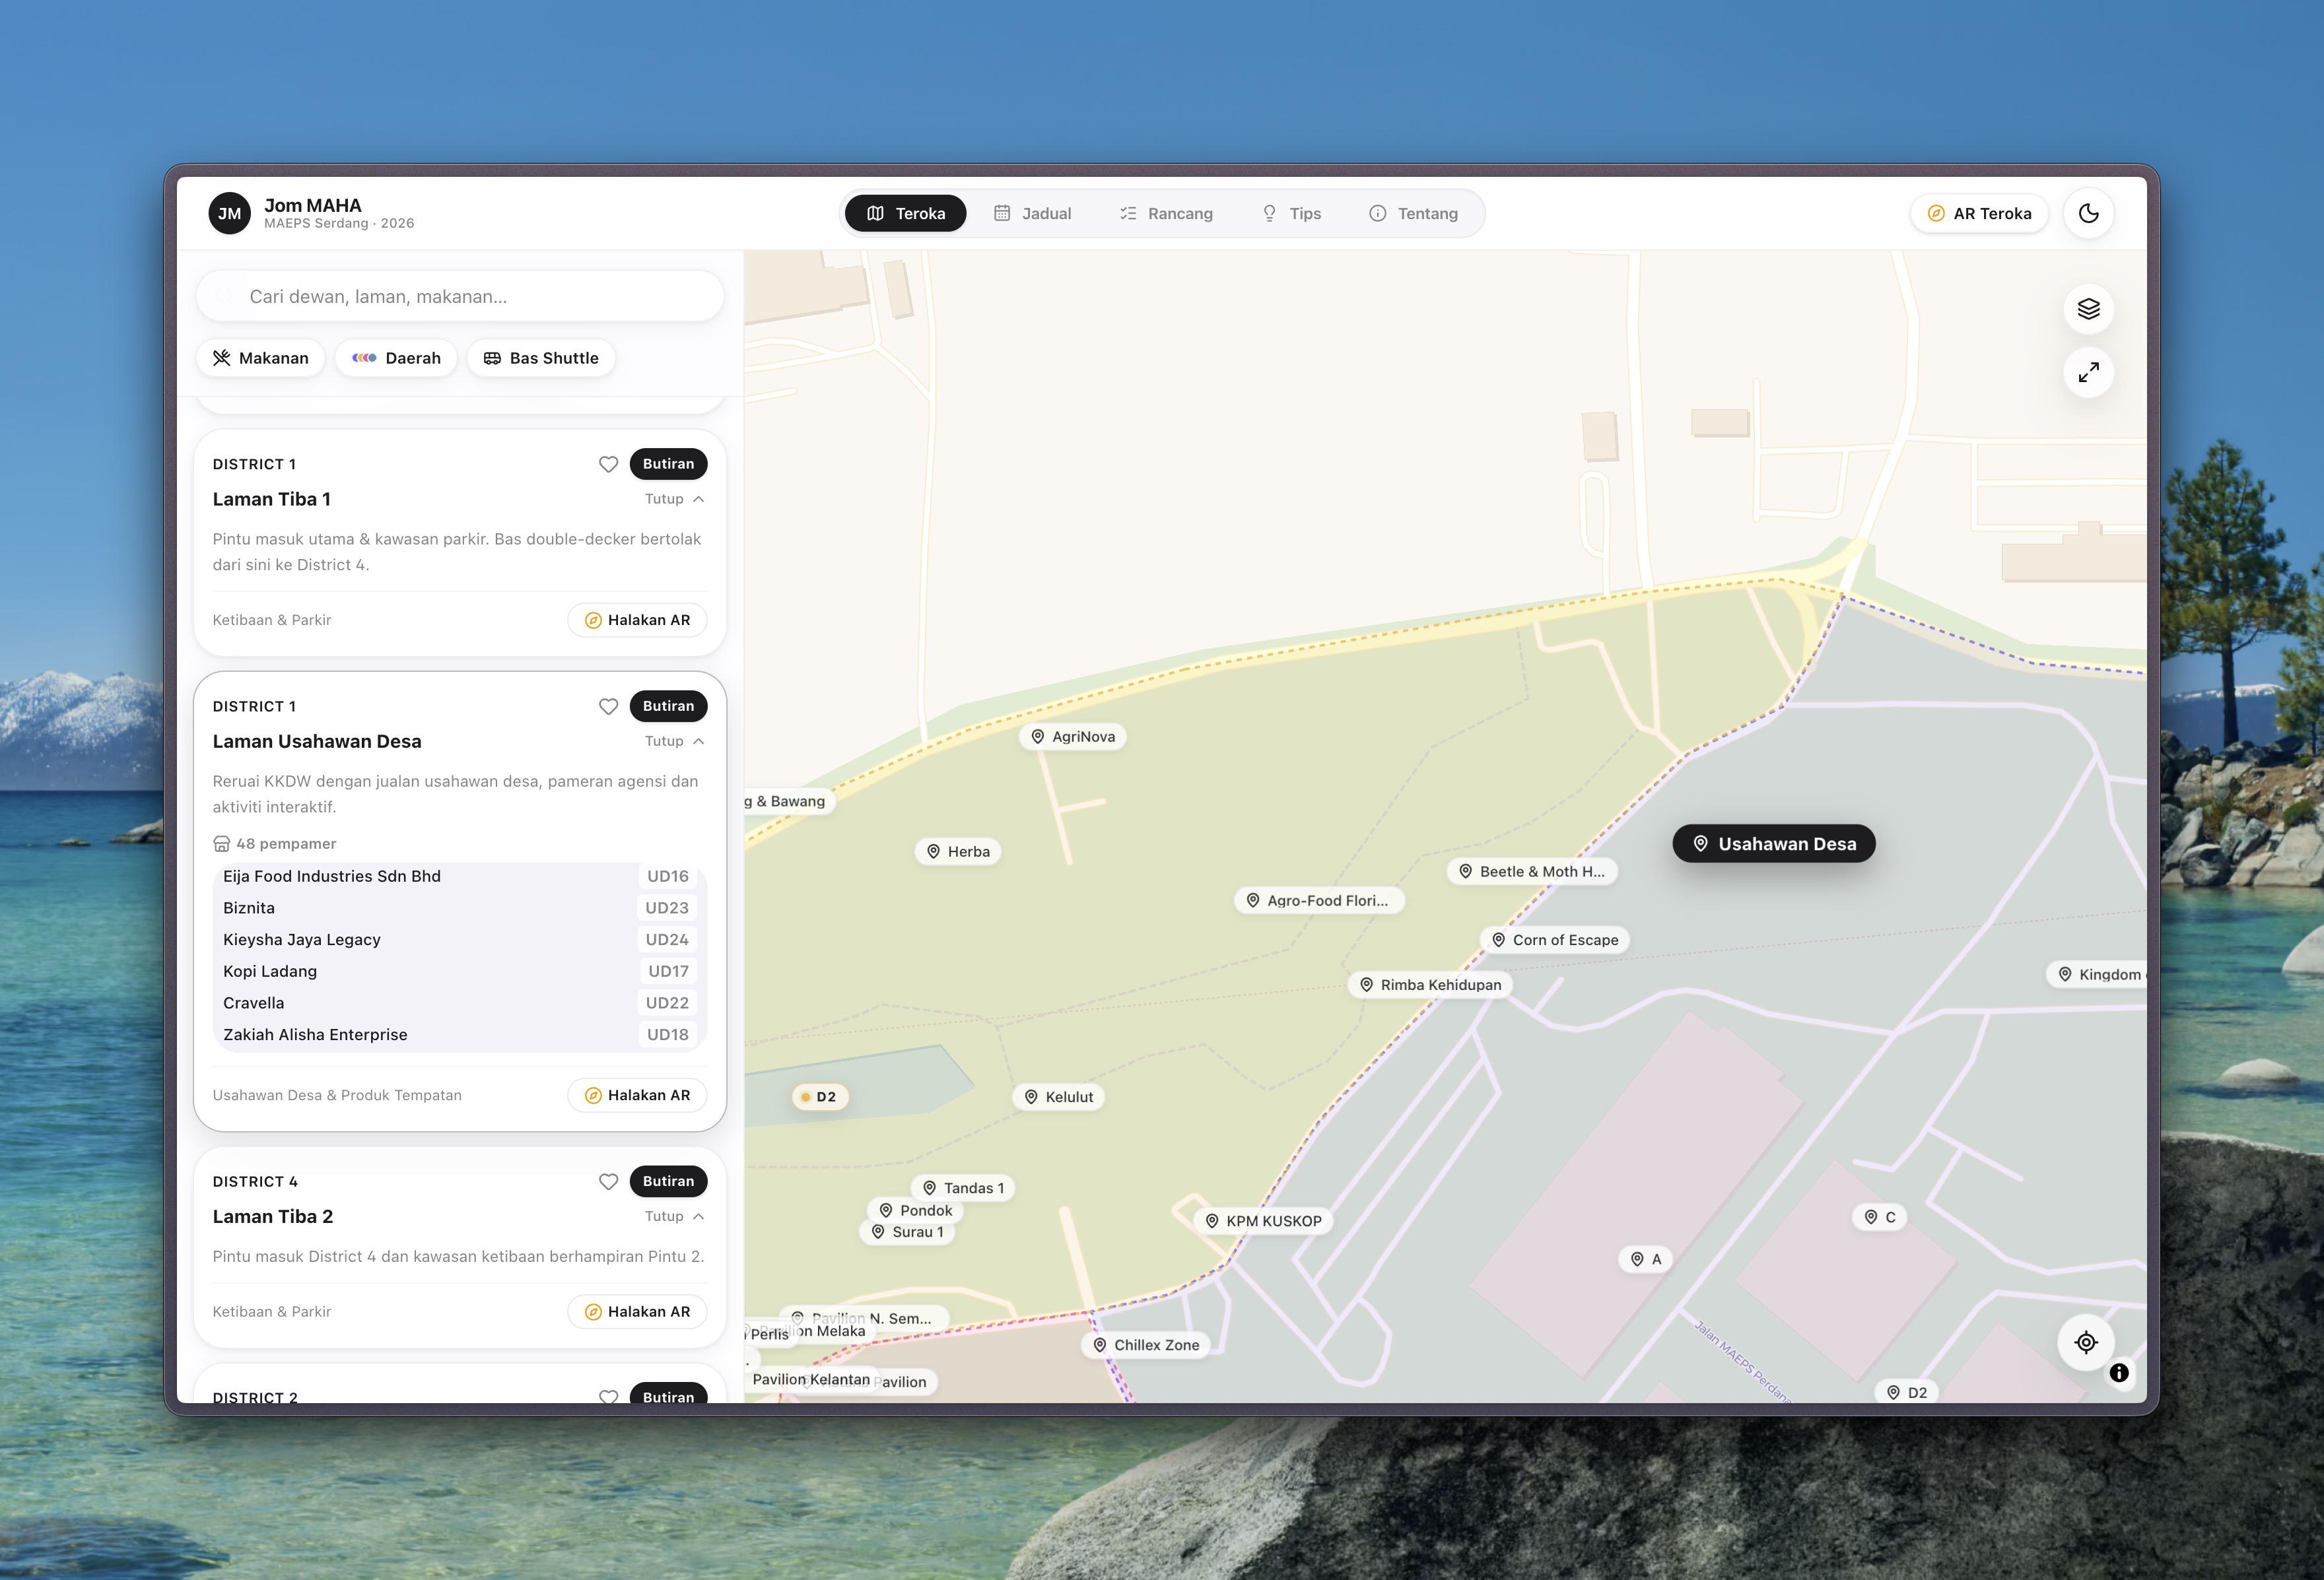Screen dimensions: 2324x1580
Task: Open Butiran for Laman Usahawan Desa
Action: (x=668, y=707)
